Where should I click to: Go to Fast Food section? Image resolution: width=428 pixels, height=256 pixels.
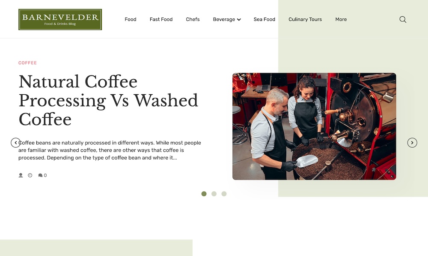(x=161, y=19)
